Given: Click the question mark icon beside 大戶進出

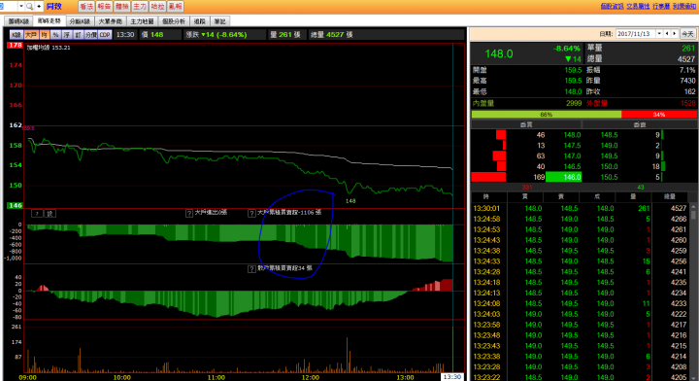Looking at the screenshot, I should pos(189,213).
